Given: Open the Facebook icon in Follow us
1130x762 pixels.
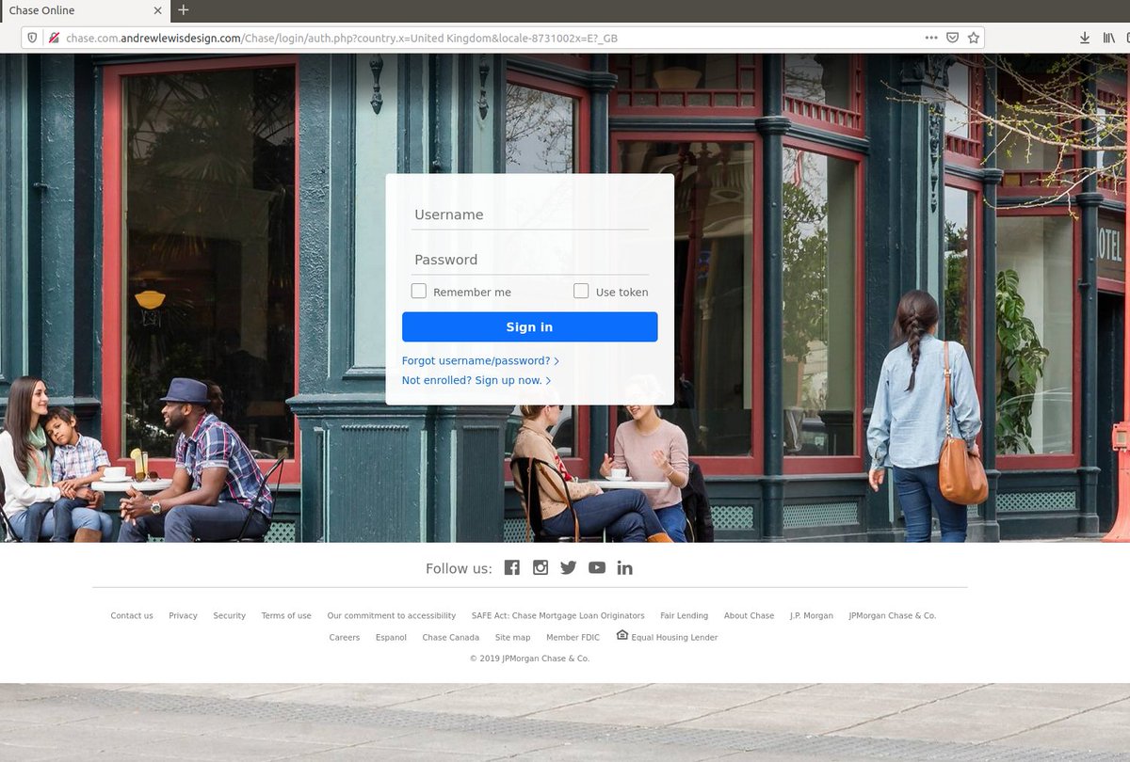Looking at the screenshot, I should [x=512, y=567].
